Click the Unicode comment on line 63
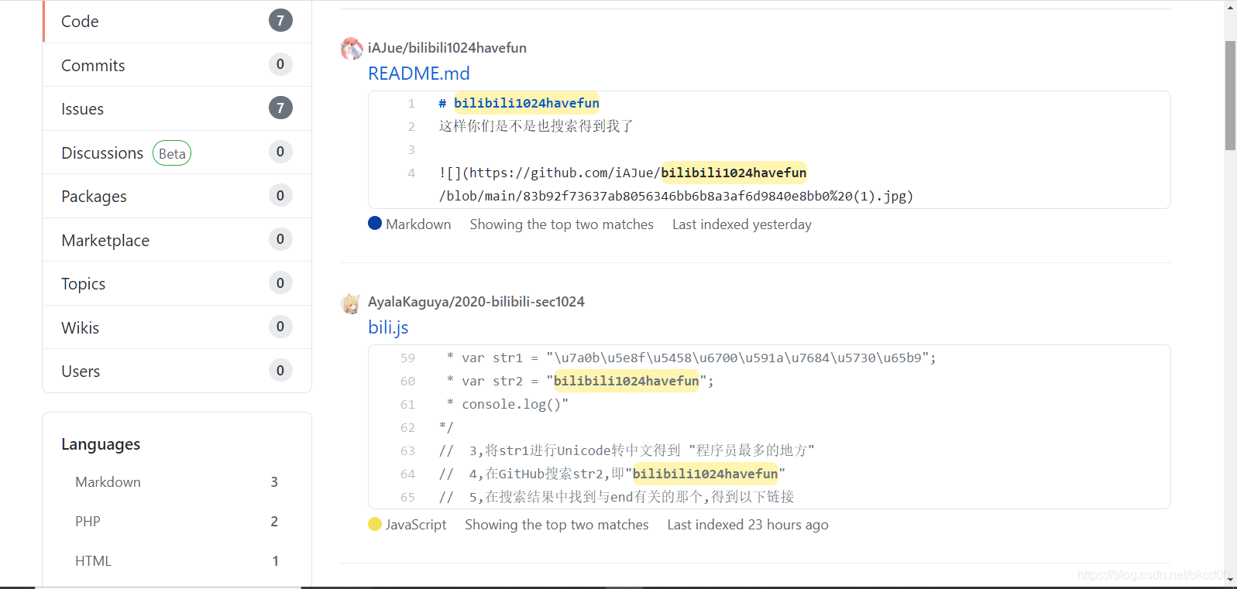This screenshot has width=1237, height=589. click(627, 450)
